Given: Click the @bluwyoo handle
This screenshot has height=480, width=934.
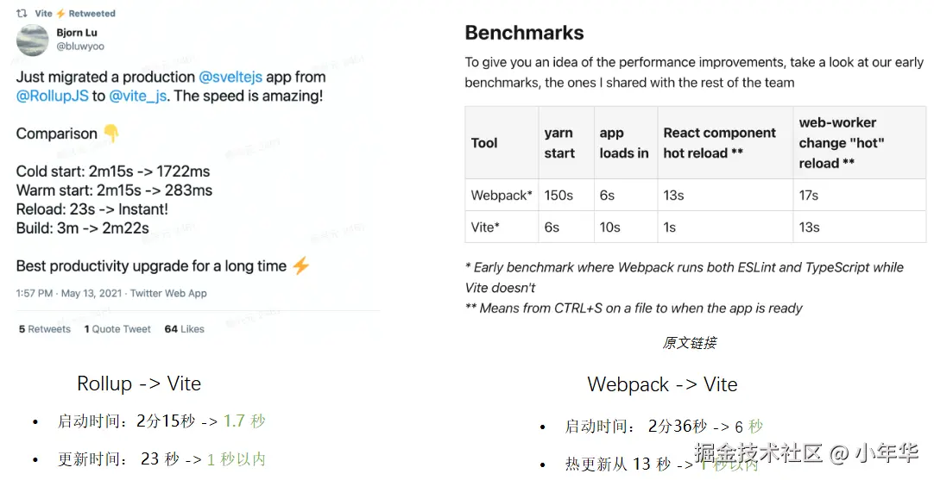Looking at the screenshot, I should click(x=80, y=47).
